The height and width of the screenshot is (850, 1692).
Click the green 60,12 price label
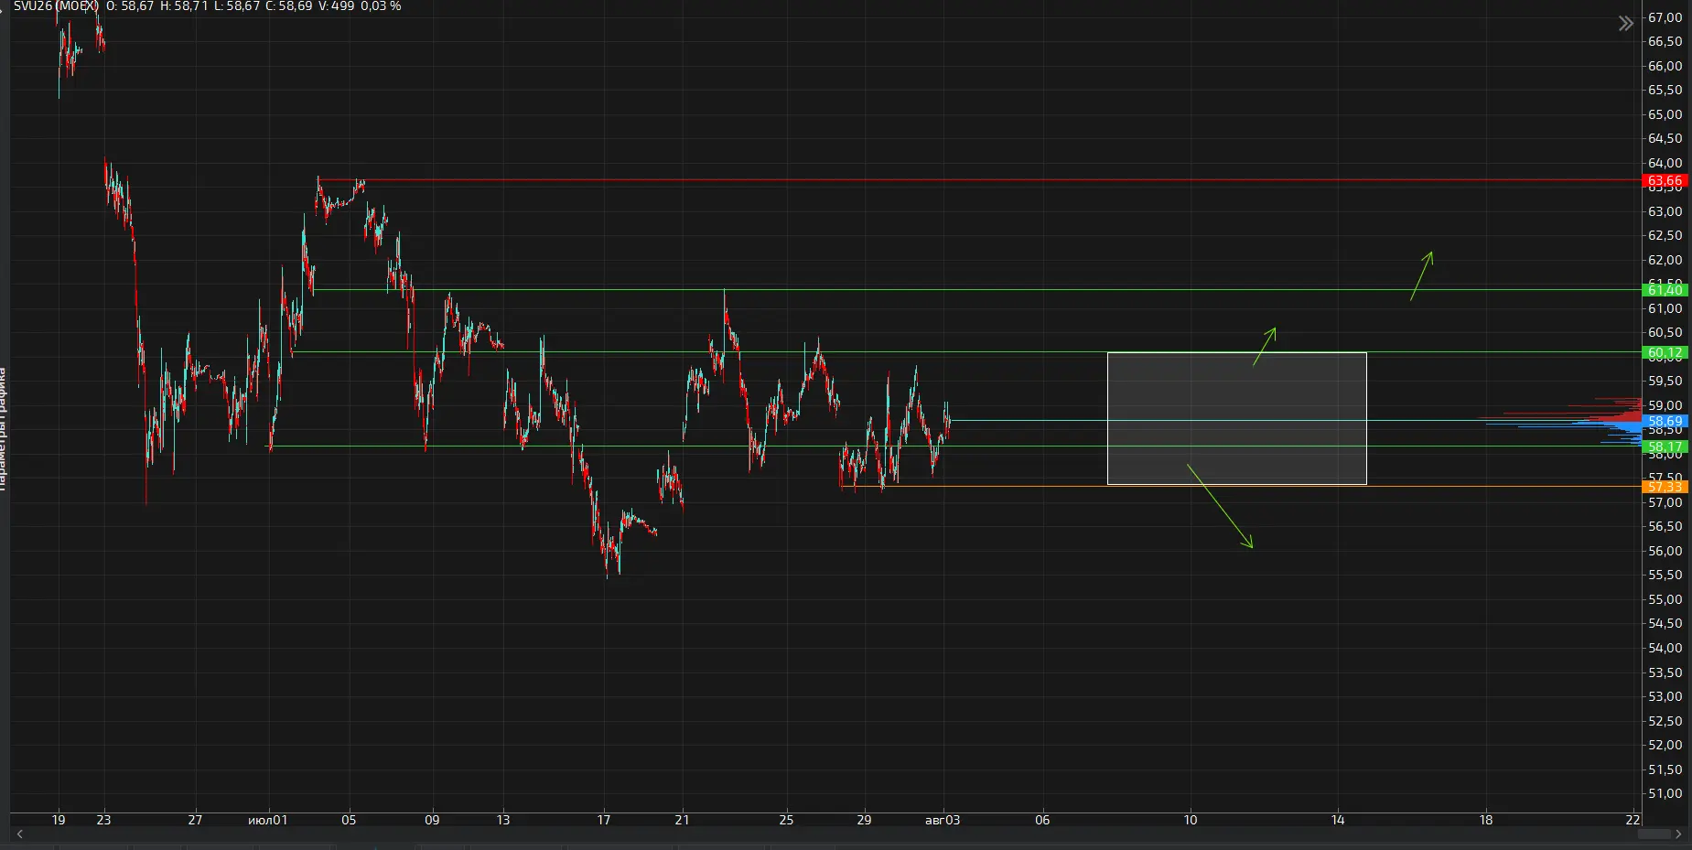pos(1665,352)
